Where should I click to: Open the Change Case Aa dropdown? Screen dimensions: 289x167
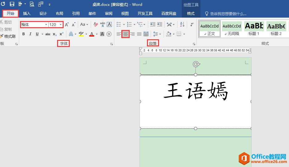pos(84,24)
